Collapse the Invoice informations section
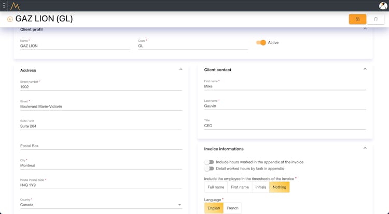This screenshot has width=389, height=214. click(365, 148)
